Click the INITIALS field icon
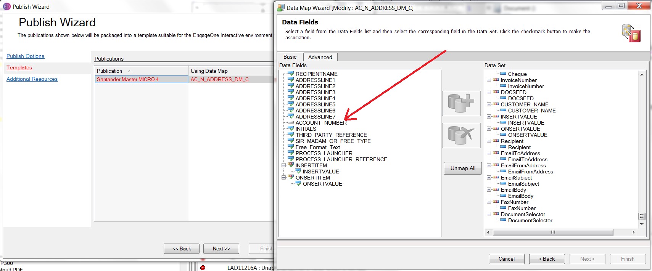 coord(291,128)
